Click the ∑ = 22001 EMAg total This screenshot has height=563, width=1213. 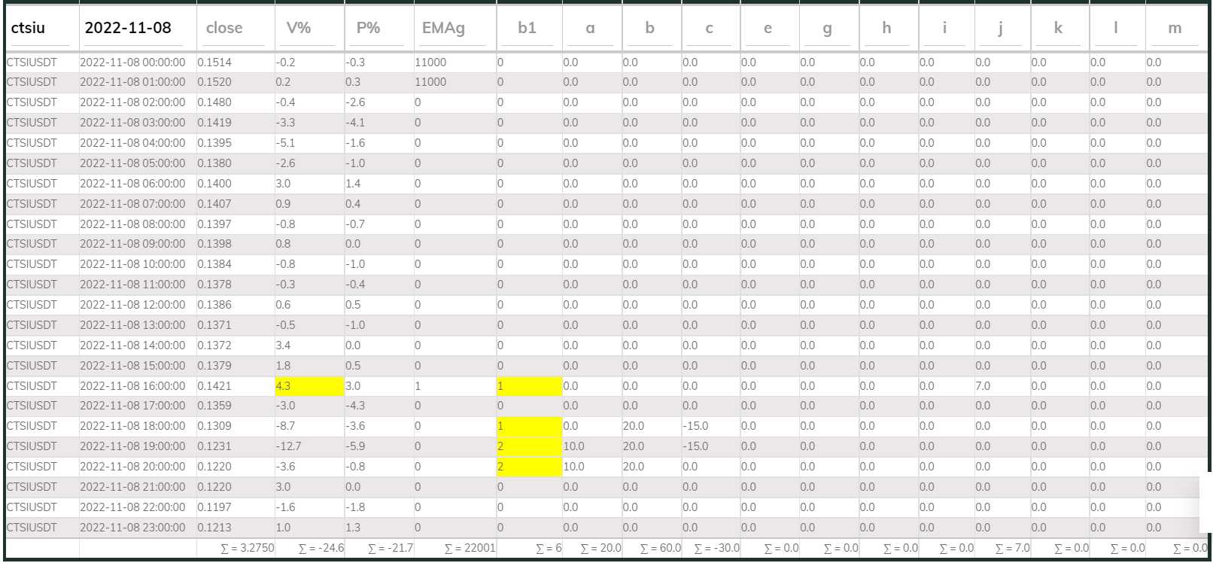[470, 548]
